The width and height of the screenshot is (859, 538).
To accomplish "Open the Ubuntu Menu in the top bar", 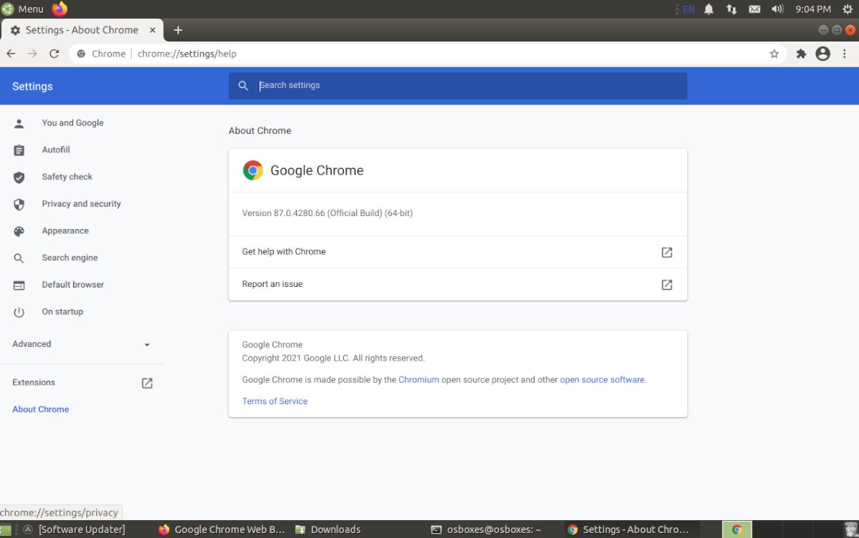I will coord(23,9).
